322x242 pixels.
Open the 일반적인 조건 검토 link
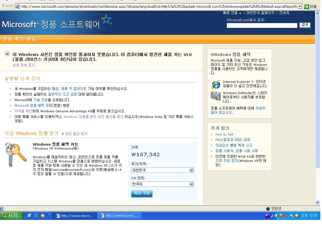62,94
